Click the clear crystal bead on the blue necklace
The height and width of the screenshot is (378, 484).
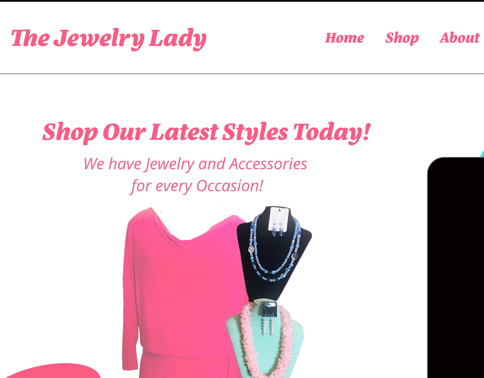(x=251, y=247)
